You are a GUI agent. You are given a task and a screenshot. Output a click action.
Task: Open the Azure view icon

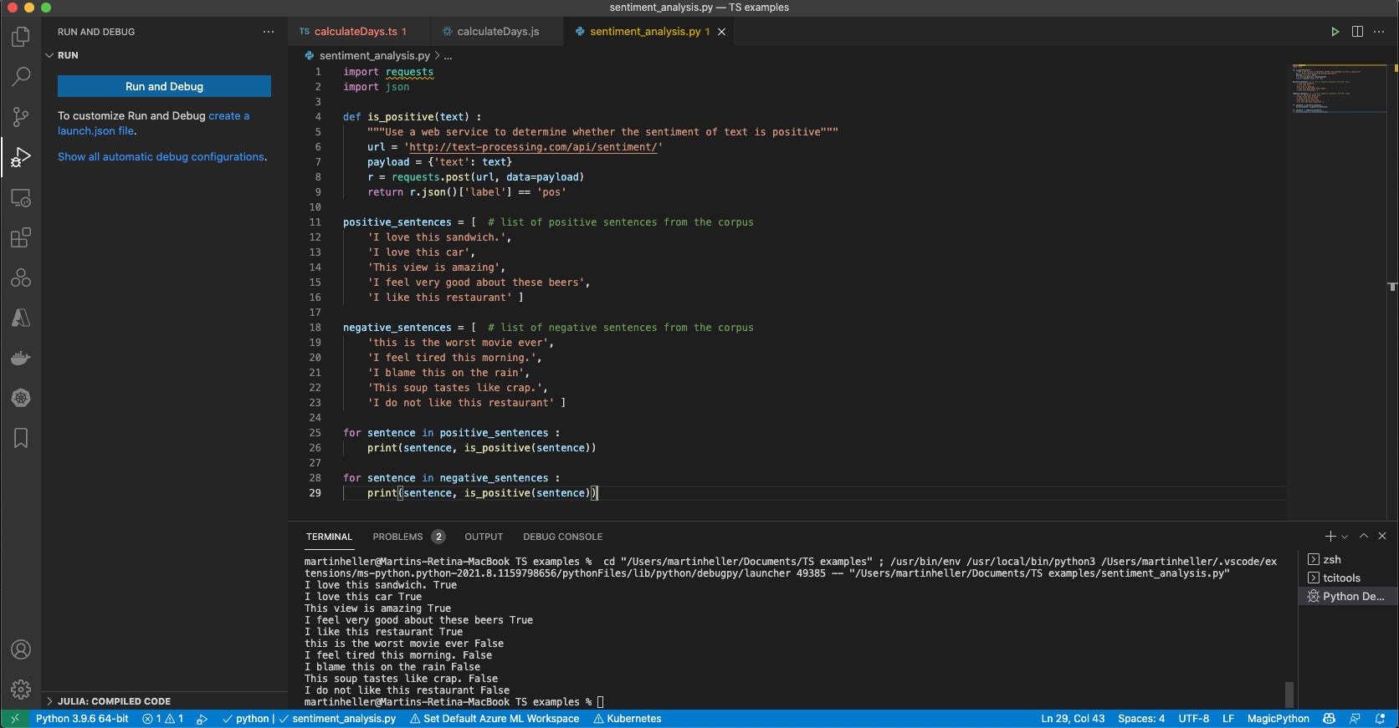click(x=21, y=318)
